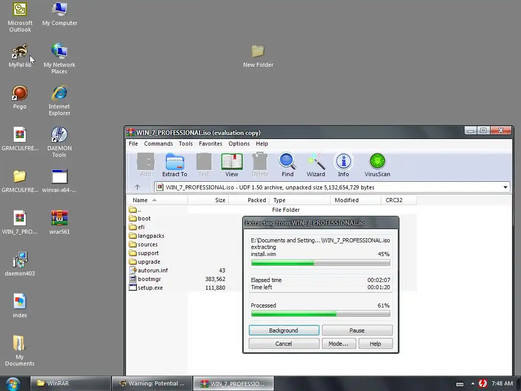Click the Extract To toolbar icon
Viewport: 521px width, 391px height.
click(x=175, y=165)
